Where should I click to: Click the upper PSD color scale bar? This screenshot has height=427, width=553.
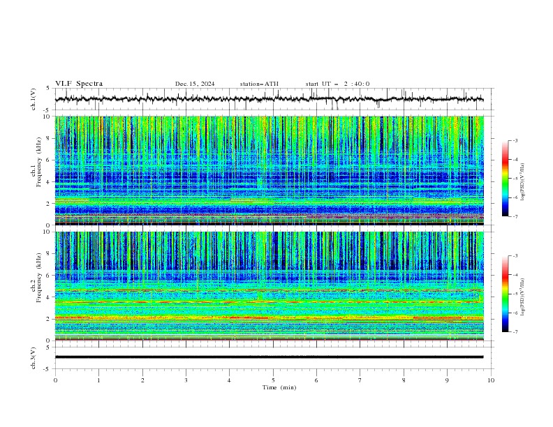coord(505,179)
